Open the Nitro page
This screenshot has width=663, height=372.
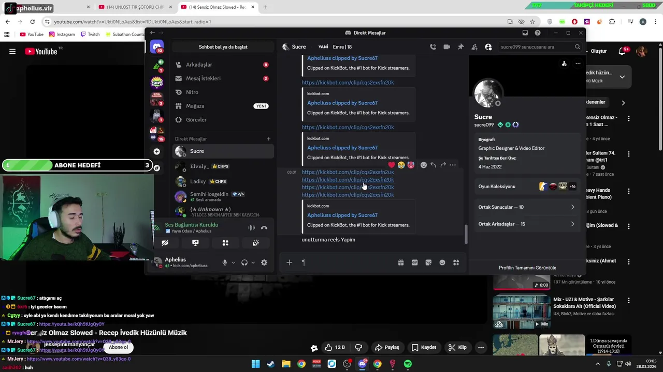click(223, 92)
